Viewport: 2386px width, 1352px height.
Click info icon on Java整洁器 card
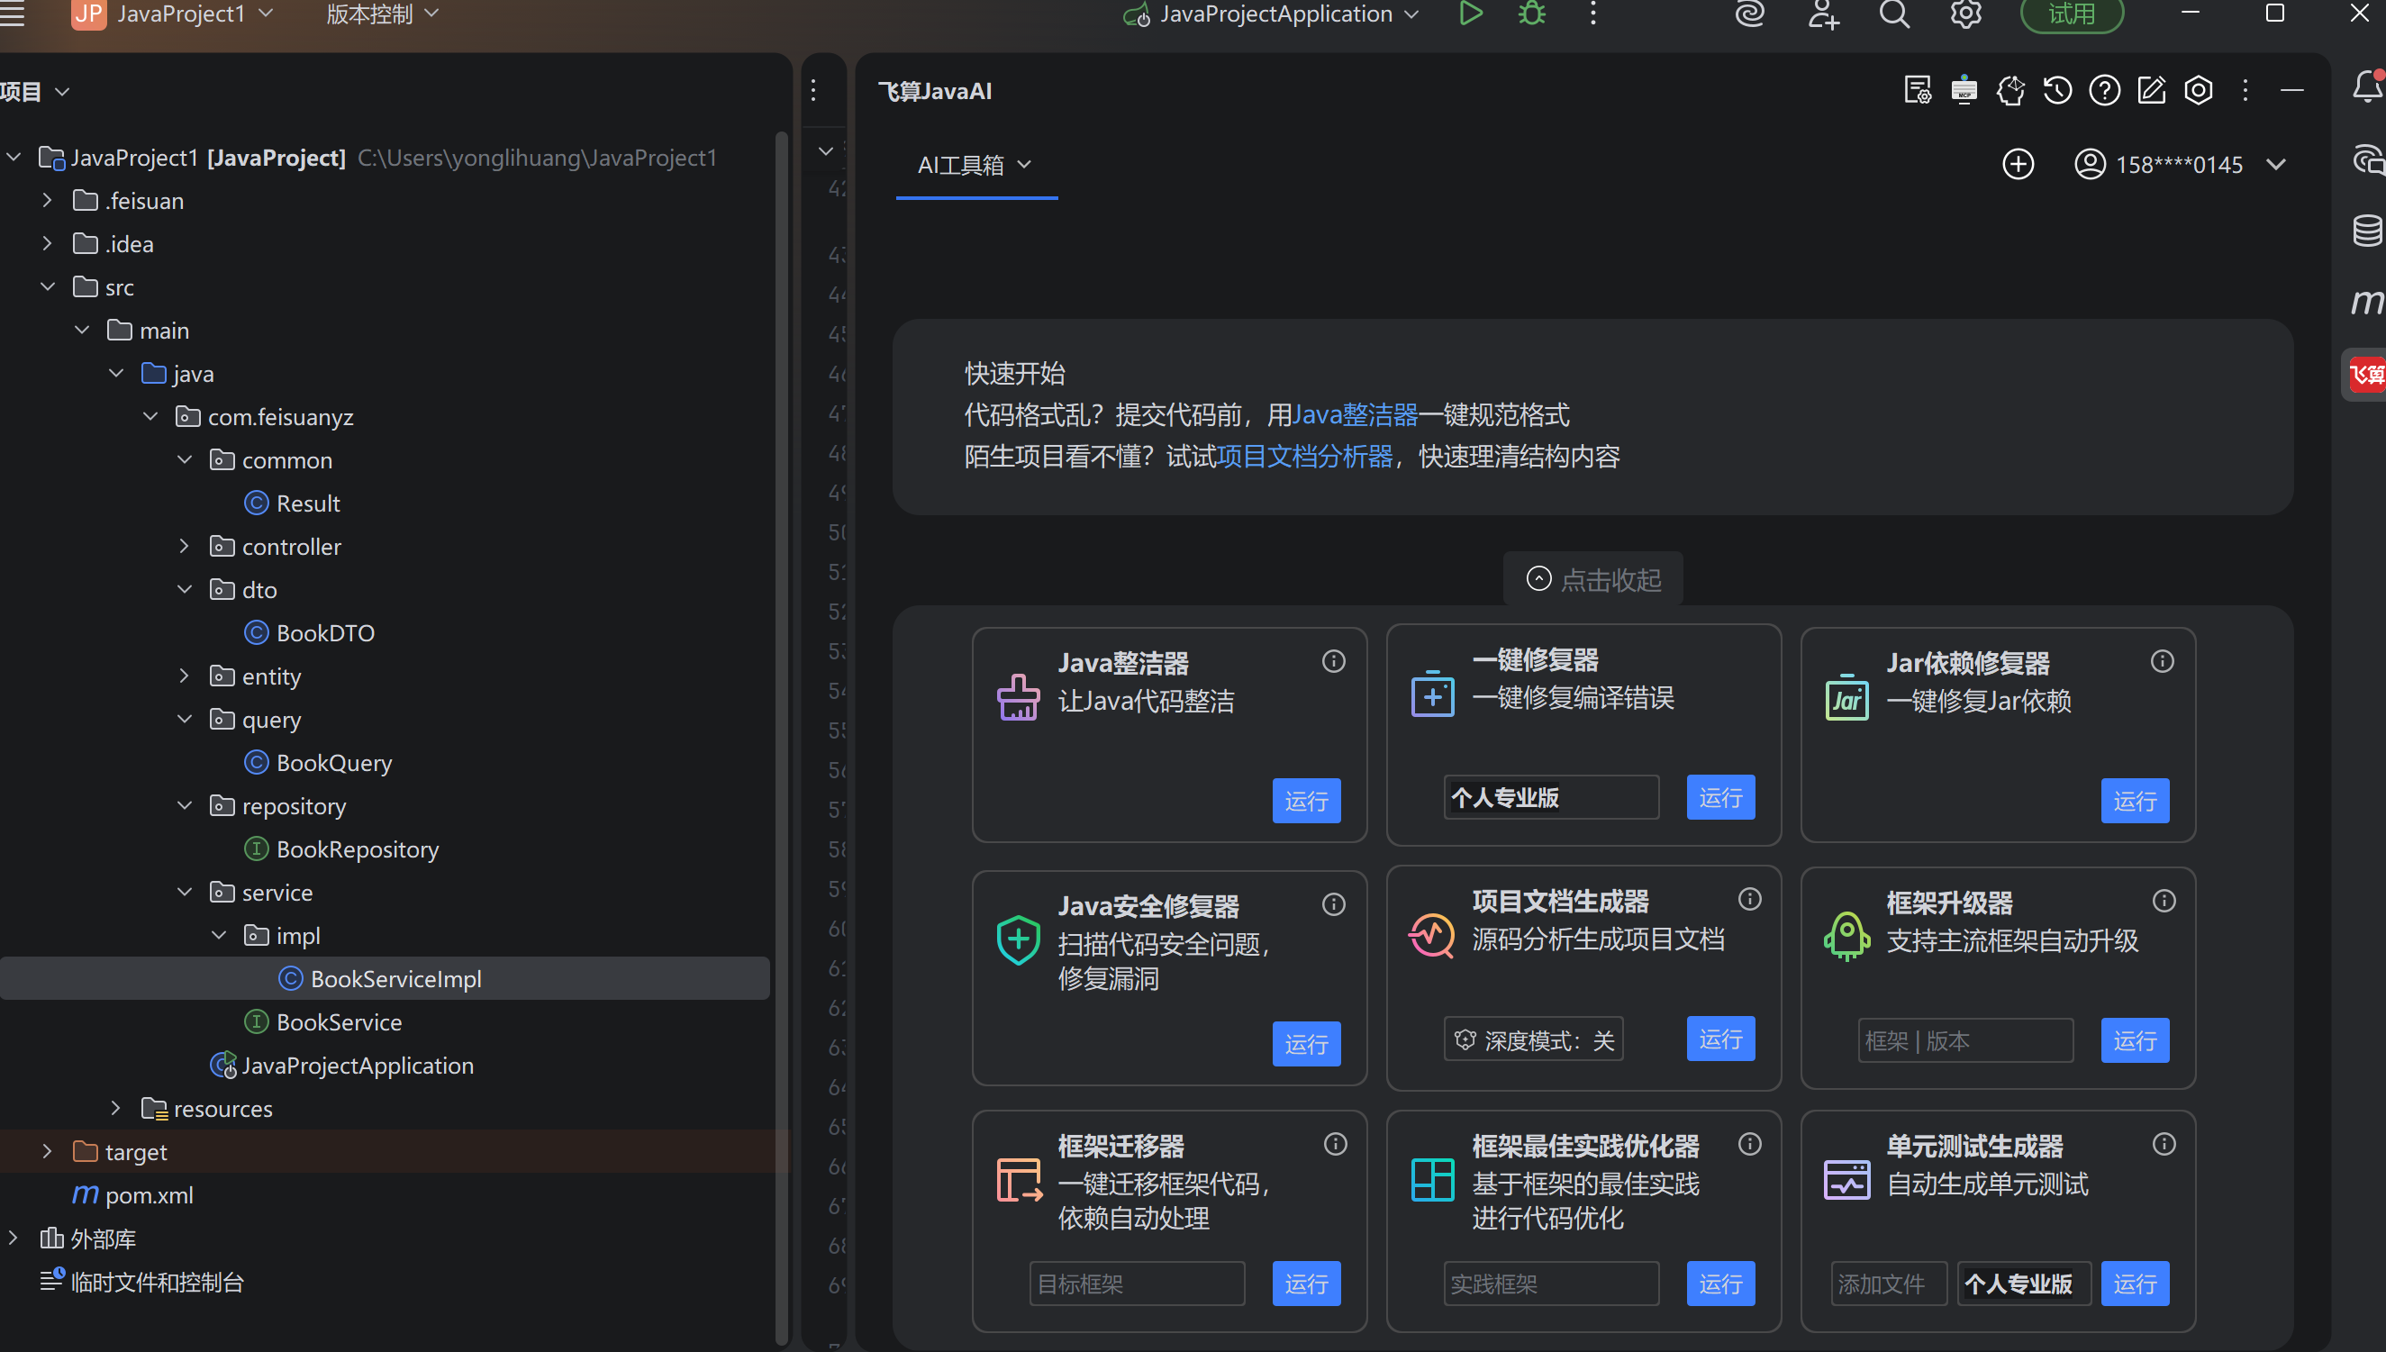(x=1333, y=661)
